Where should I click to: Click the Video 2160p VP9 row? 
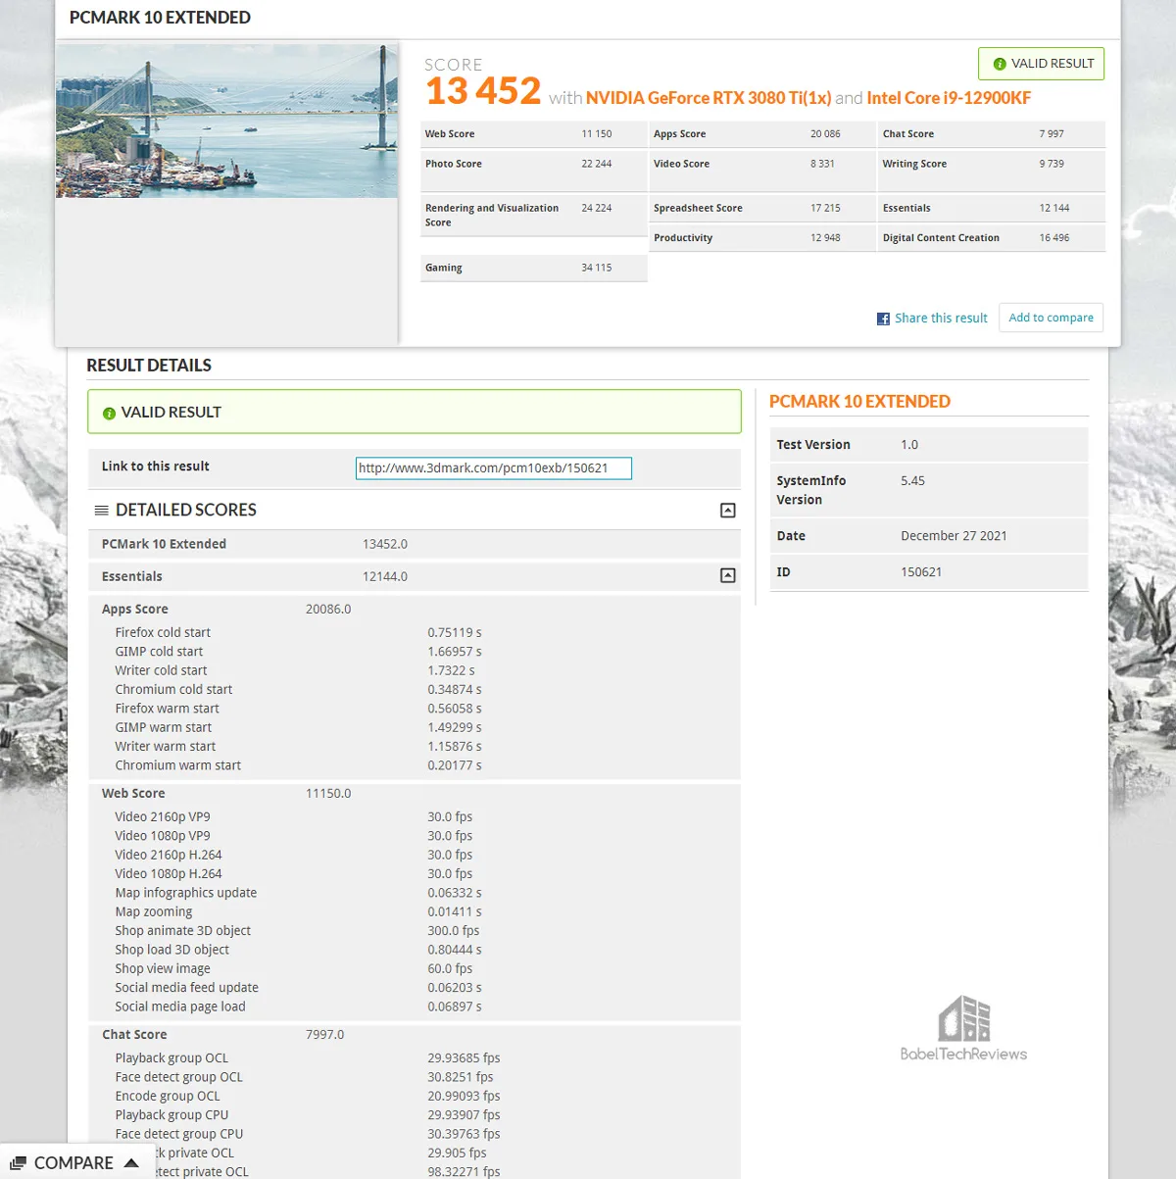pos(415,817)
